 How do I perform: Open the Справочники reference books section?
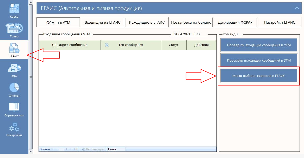coord(14,109)
